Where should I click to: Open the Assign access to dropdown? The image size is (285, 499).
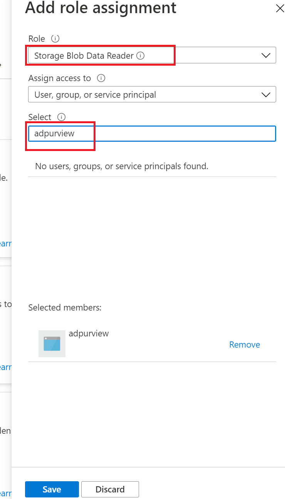[266, 94]
